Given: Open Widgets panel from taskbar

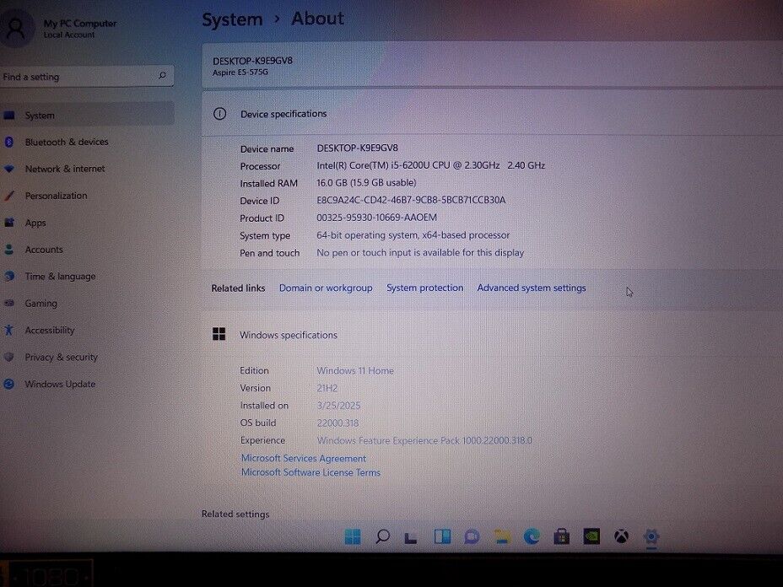Looking at the screenshot, I should [442, 536].
